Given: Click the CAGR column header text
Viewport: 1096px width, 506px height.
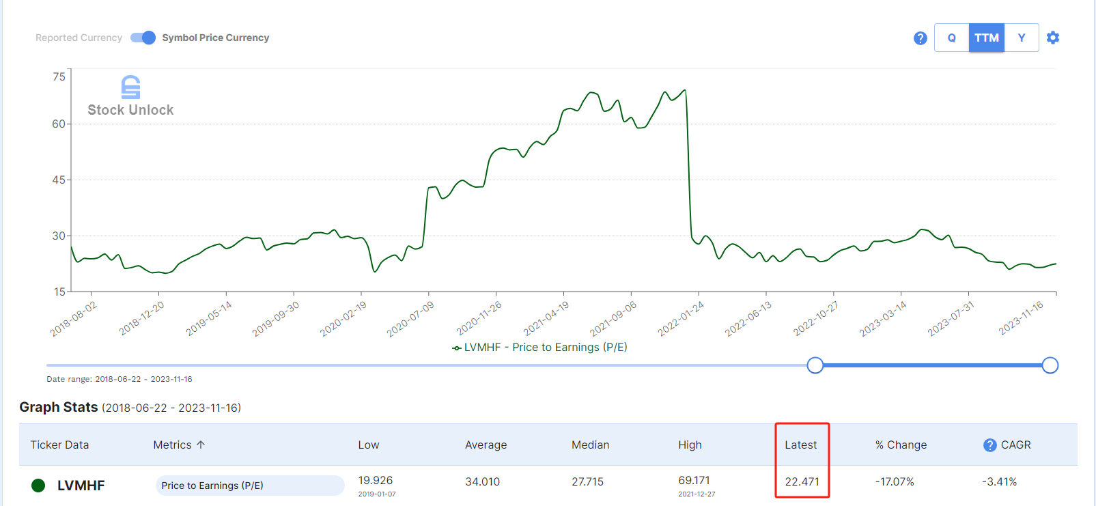Looking at the screenshot, I should click(1016, 445).
